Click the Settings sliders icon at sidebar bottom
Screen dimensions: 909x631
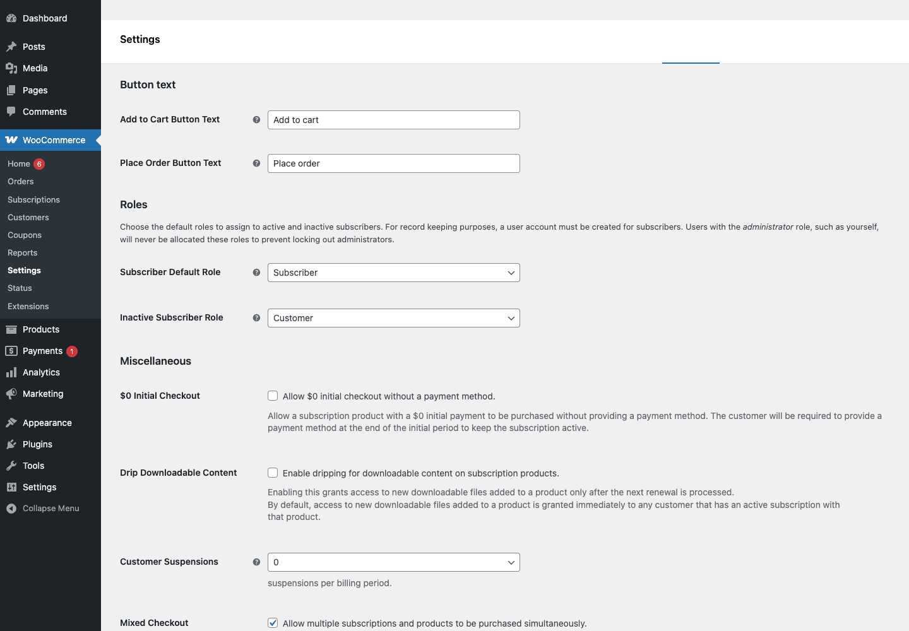point(11,487)
